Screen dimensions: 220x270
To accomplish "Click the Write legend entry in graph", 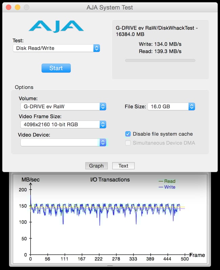I will coord(167,187).
